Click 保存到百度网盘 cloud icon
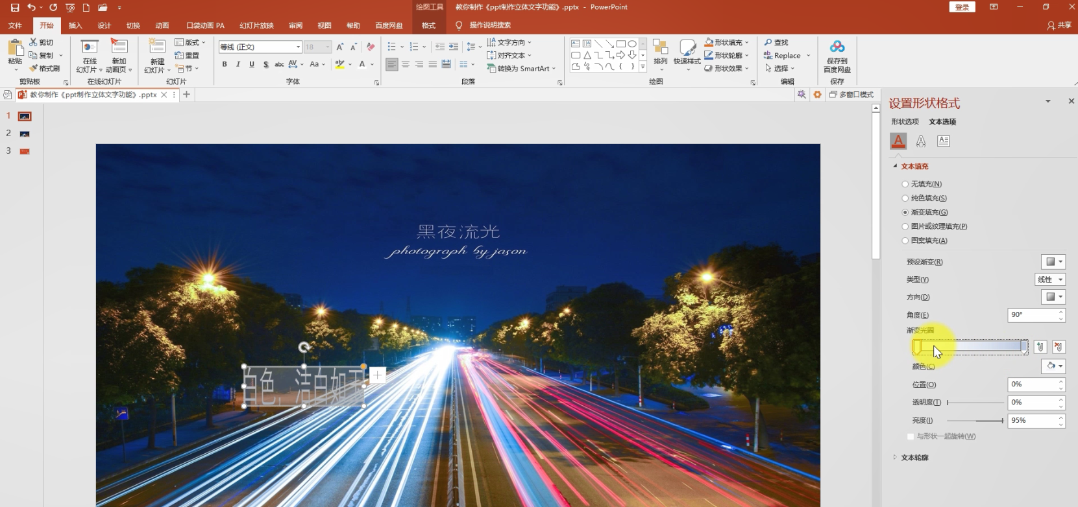The width and height of the screenshot is (1078, 507). [x=837, y=56]
